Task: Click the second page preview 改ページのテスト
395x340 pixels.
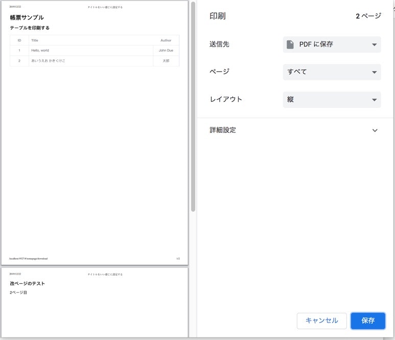Action: (x=95, y=302)
